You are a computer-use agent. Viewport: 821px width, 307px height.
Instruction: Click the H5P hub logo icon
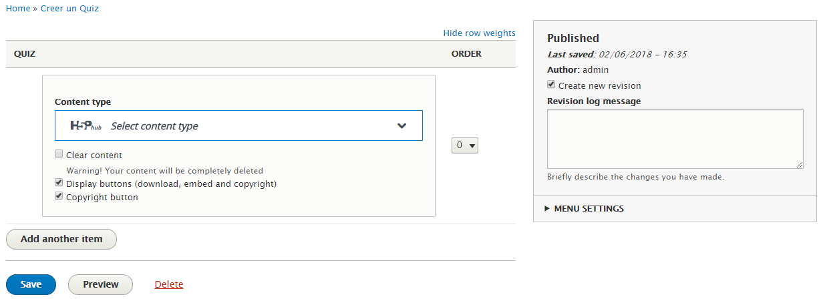pyautogui.click(x=86, y=125)
